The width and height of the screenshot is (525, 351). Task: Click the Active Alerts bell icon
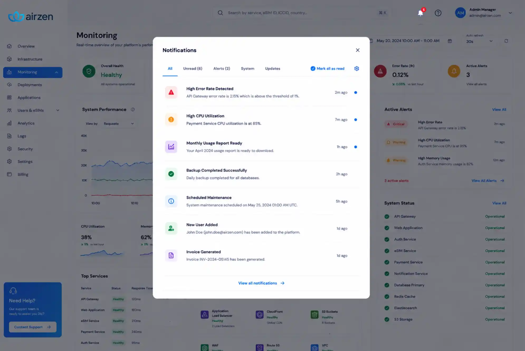[454, 71]
